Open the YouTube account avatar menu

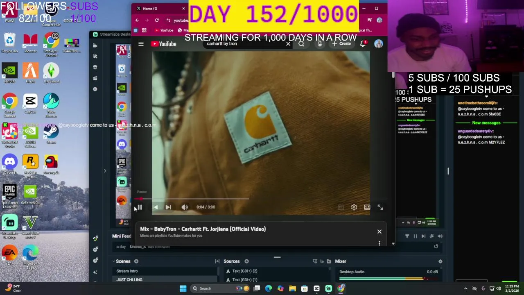pyautogui.click(x=378, y=44)
